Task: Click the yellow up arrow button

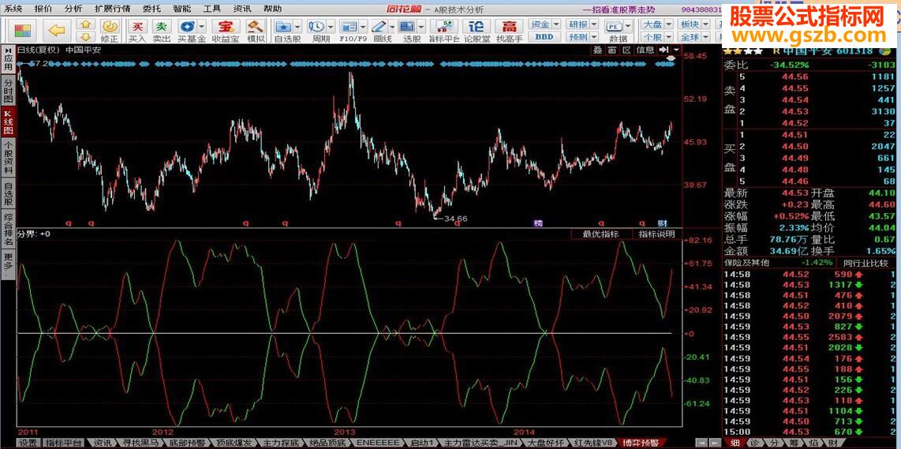Action: [x=86, y=24]
